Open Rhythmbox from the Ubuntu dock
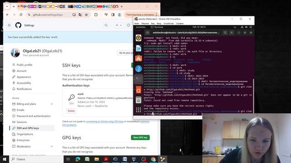 pyautogui.click(x=138, y=38)
